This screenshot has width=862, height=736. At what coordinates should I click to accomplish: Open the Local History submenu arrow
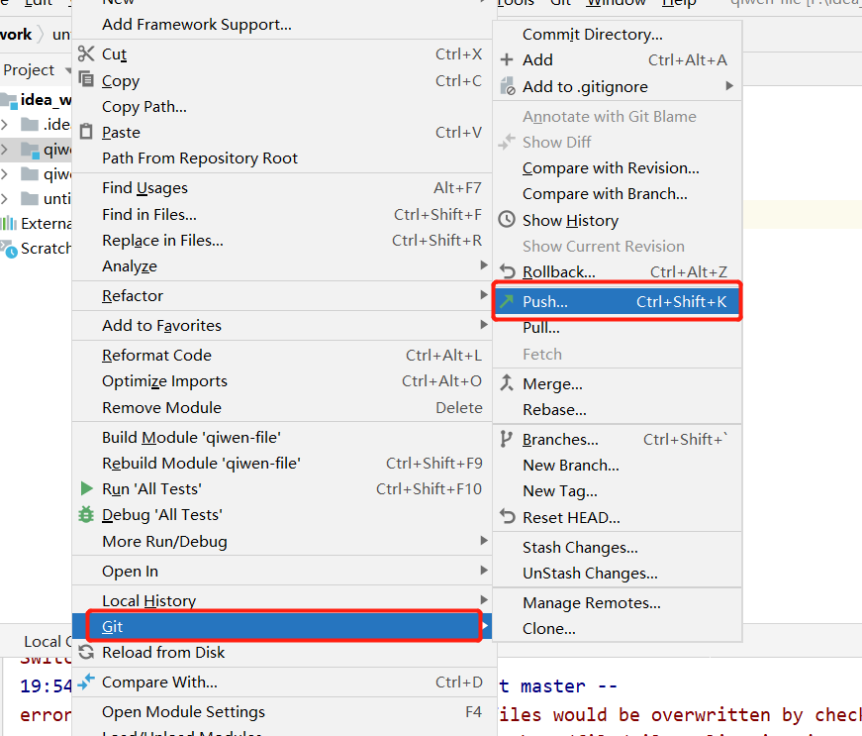click(x=484, y=599)
